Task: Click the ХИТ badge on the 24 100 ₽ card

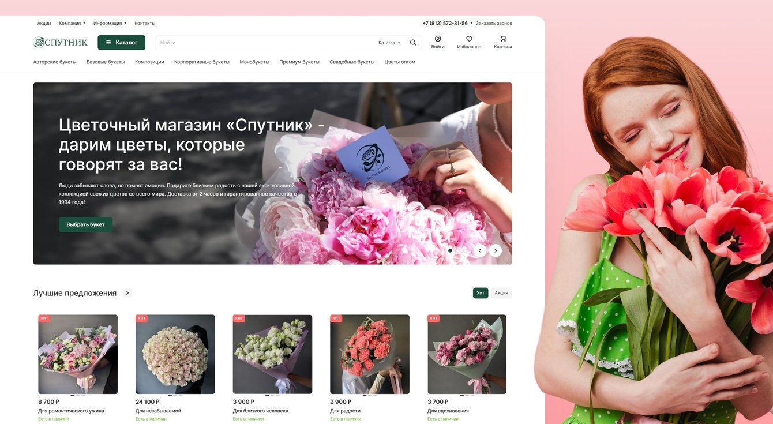Action: [x=142, y=318]
